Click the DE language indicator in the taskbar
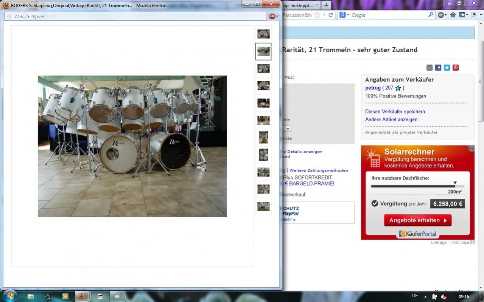This screenshot has height=302, width=484. pyautogui.click(x=415, y=296)
